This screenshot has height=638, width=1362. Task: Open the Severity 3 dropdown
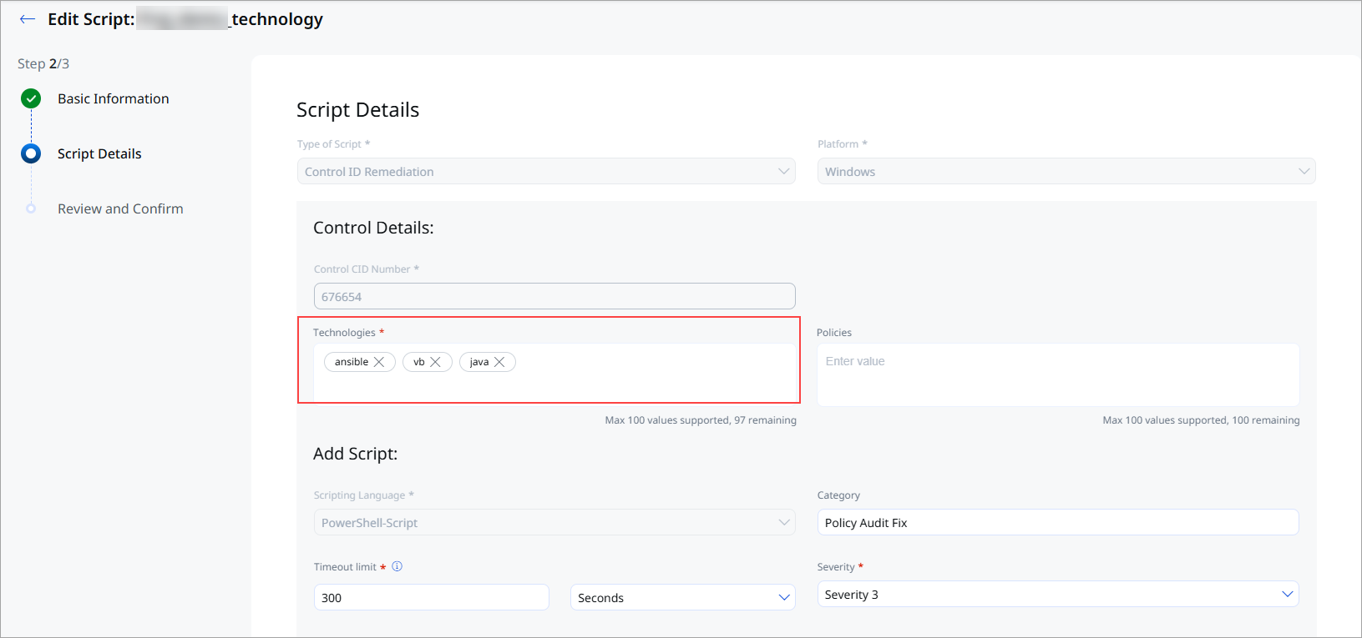pos(1058,594)
